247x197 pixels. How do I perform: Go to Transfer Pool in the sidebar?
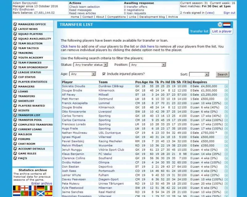(x=30, y=120)
